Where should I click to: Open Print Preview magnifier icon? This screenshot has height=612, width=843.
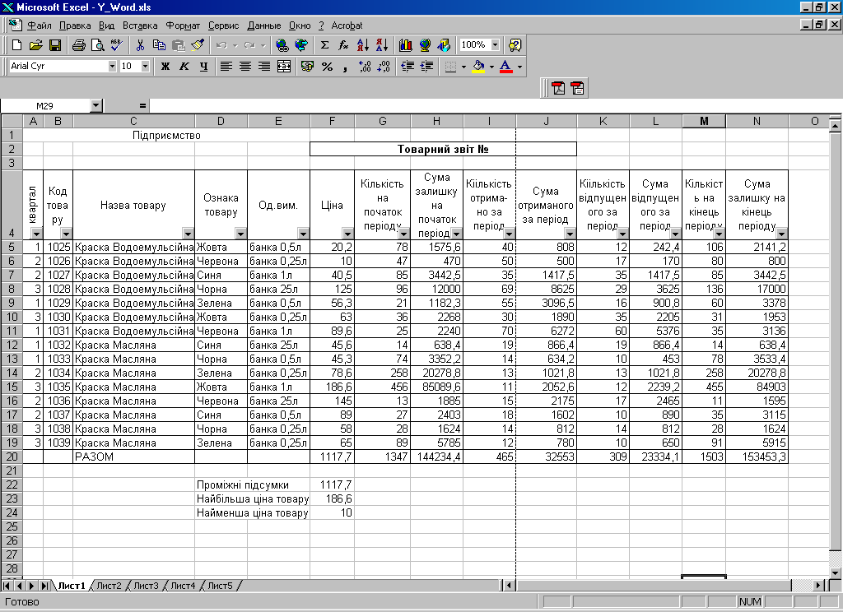tap(97, 45)
